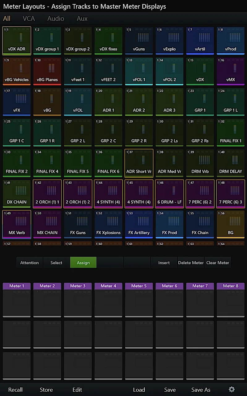
Task: Switch to the Audio tab
Action: (x=56, y=19)
